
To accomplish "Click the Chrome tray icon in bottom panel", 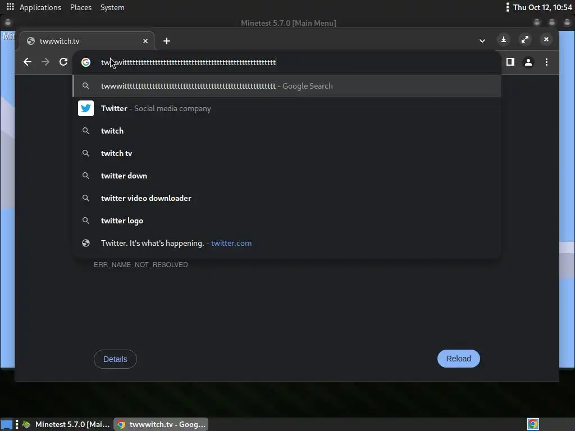I will coord(533,424).
